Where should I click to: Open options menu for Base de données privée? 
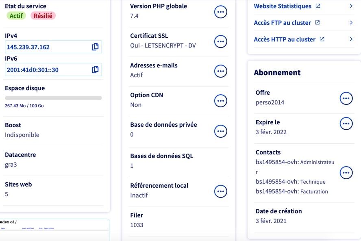221,131
